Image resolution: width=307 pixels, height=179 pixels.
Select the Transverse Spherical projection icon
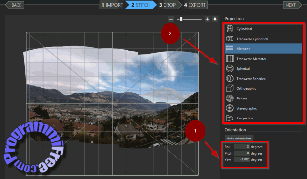[230, 79]
